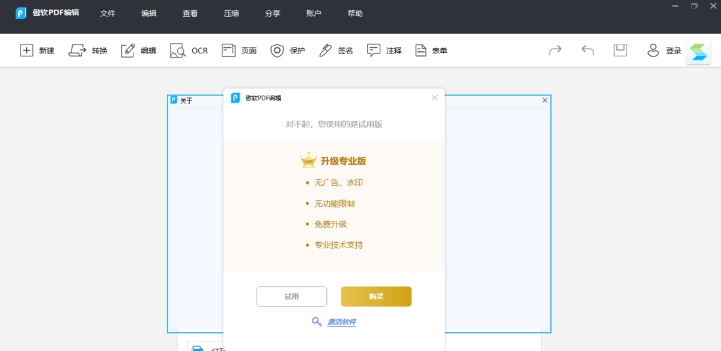Click the 傲软PDF编辑 app logo in title bar
Image resolution: width=721 pixels, height=351 pixels.
click(20, 13)
